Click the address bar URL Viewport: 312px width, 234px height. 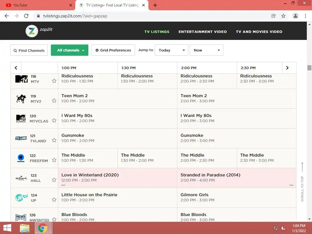(75, 16)
